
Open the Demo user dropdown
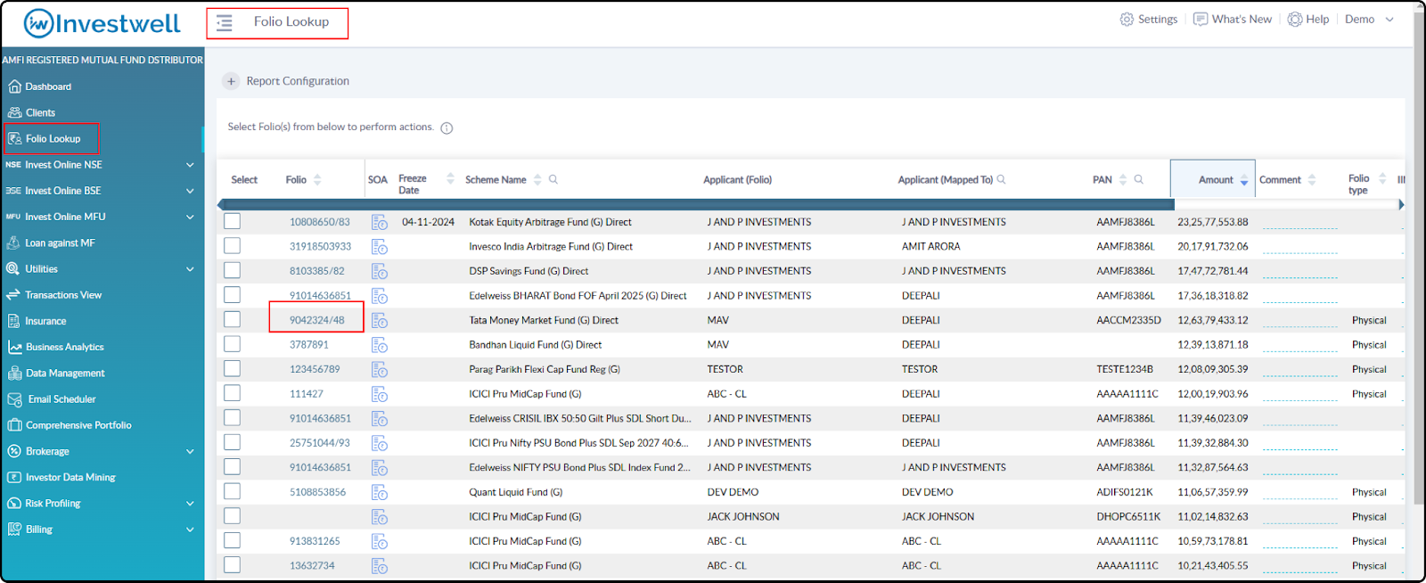[x=1369, y=20]
